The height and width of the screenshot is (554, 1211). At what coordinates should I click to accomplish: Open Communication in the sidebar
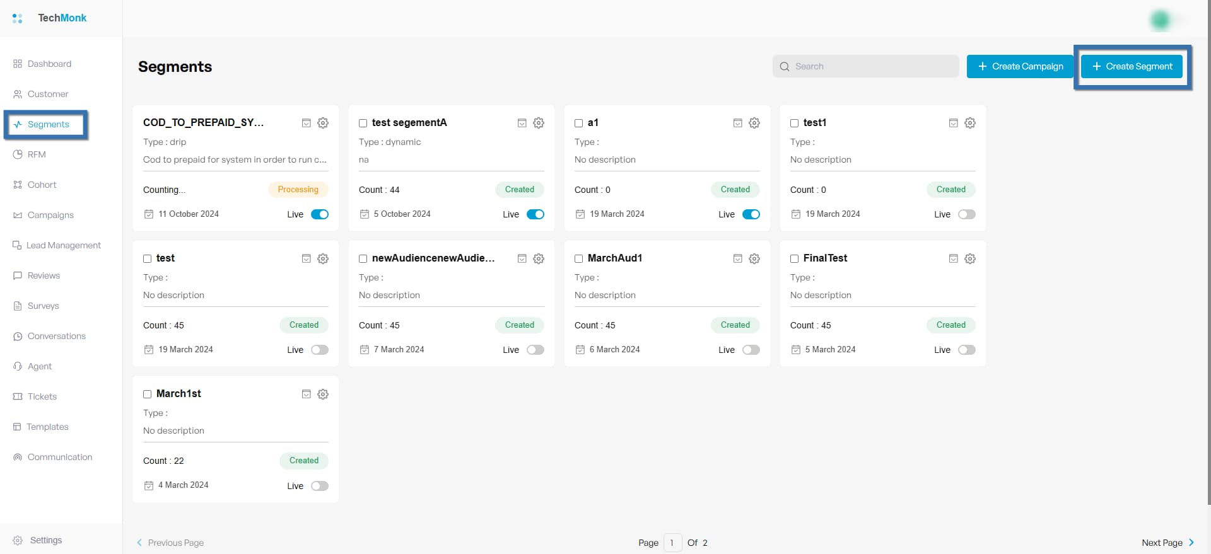coord(52,457)
